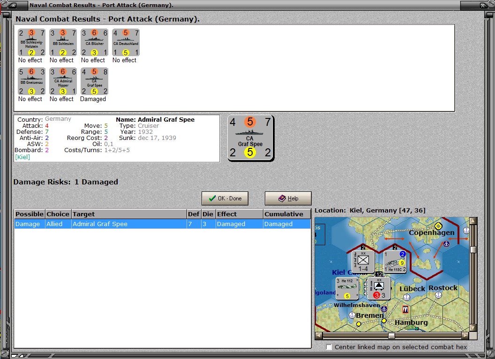Click the large CA Graf Spee unit counter
This screenshot has width=495, height=359.
click(251, 138)
